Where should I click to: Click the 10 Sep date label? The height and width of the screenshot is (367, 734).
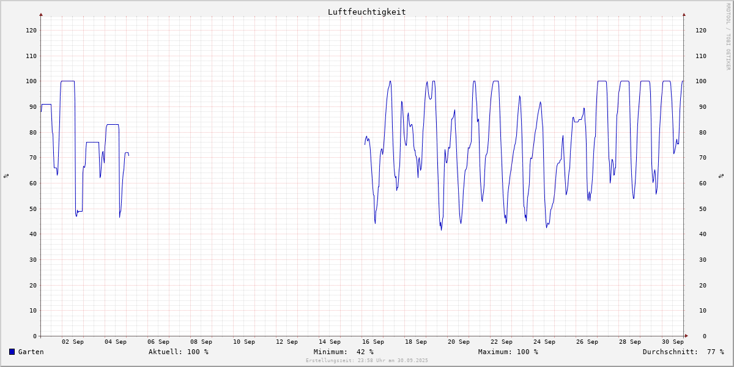[244, 342]
